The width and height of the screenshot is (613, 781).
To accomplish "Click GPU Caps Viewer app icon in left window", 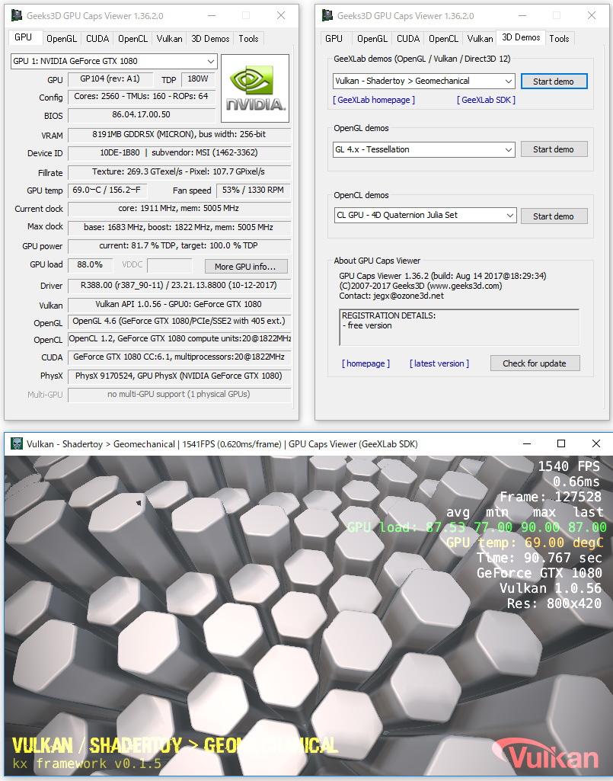I will pyautogui.click(x=17, y=15).
